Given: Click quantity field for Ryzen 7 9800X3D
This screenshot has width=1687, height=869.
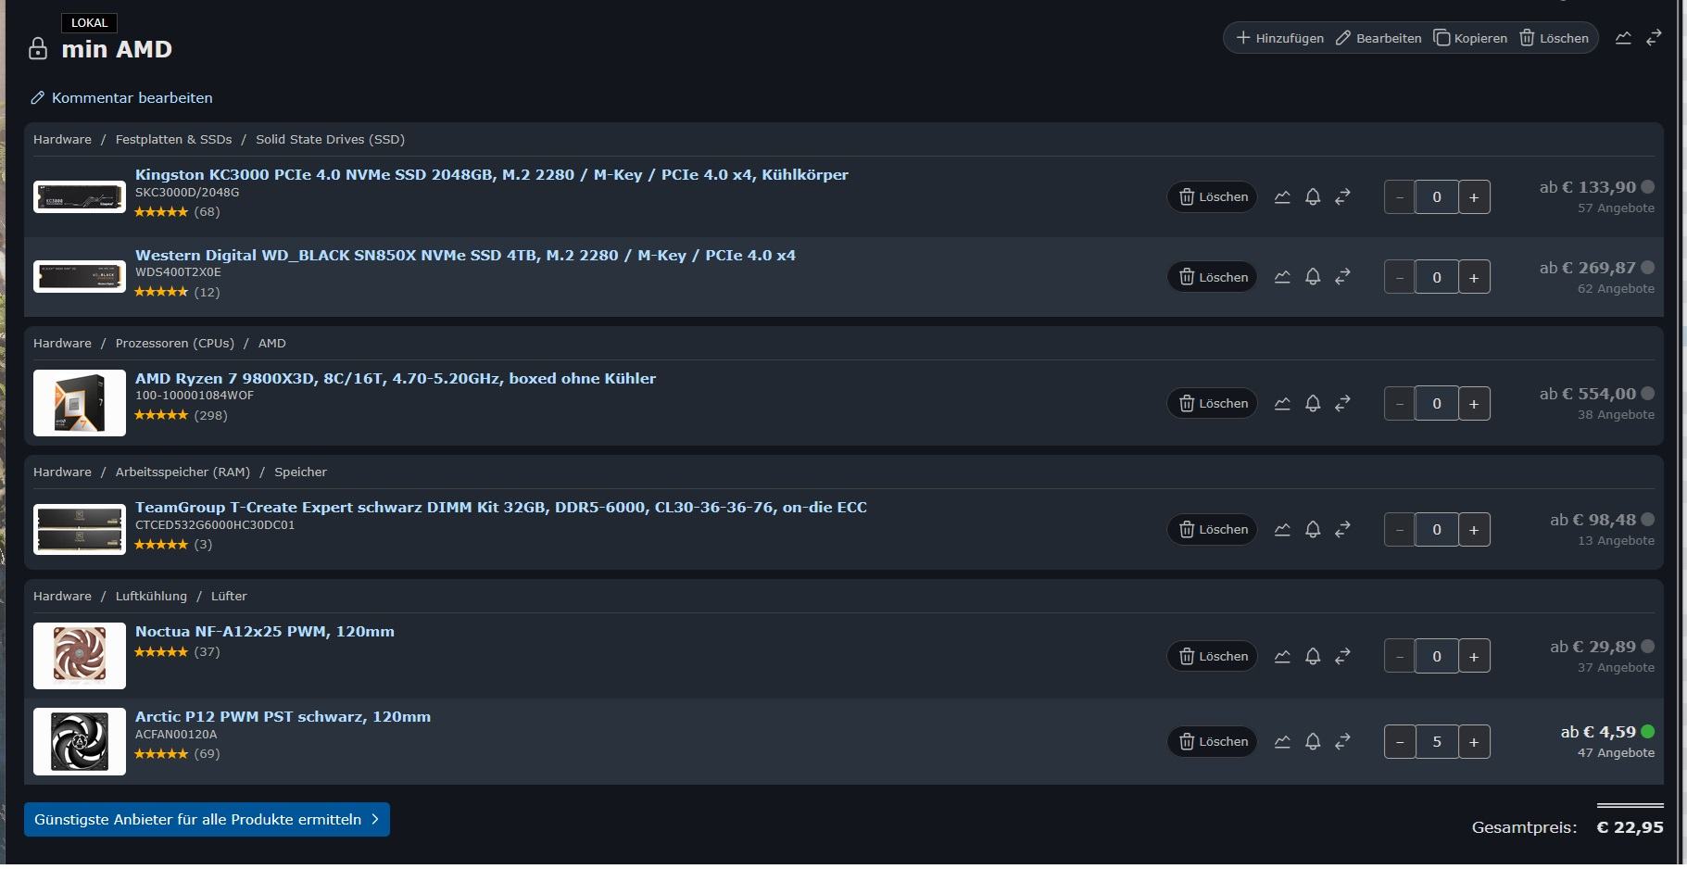Looking at the screenshot, I should tap(1437, 403).
